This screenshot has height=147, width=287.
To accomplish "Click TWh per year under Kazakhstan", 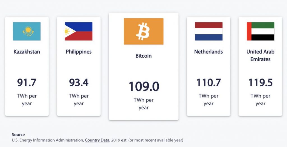I will pyautogui.click(x=27, y=100).
